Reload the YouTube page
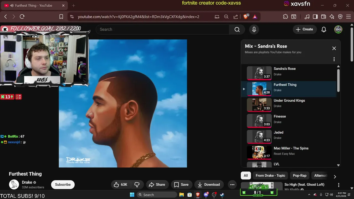This screenshot has height=199, width=354. click(x=22, y=17)
